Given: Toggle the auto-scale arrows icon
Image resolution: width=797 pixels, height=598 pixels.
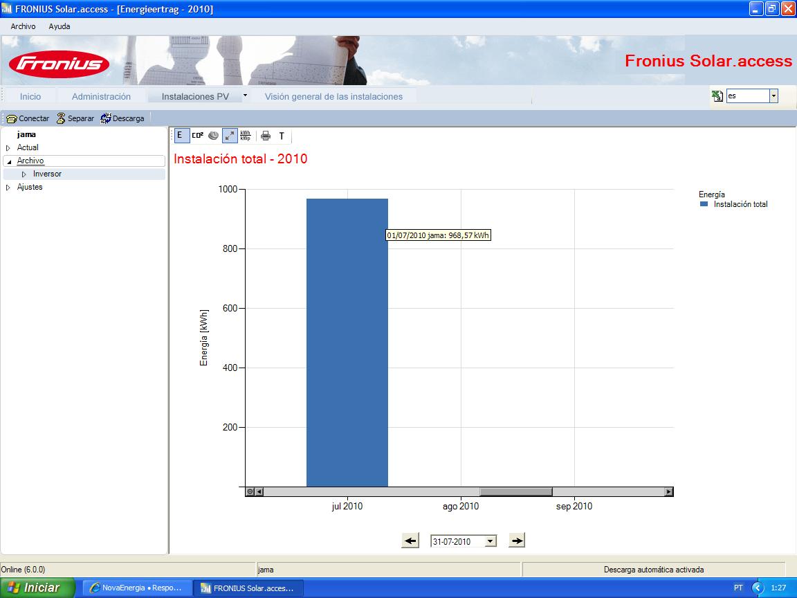Looking at the screenshot, I should pos(230,136).
